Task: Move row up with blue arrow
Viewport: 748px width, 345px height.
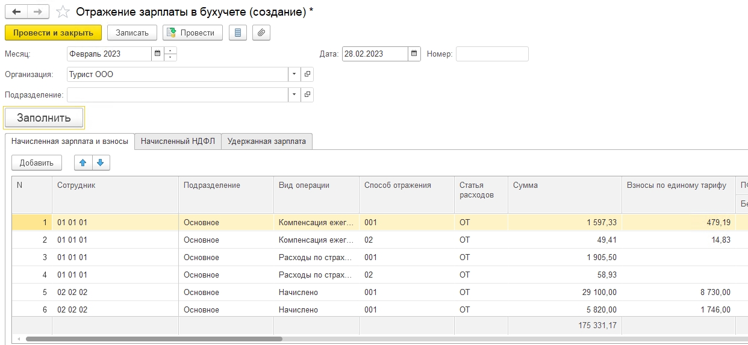Action: (x=83, y=163)
